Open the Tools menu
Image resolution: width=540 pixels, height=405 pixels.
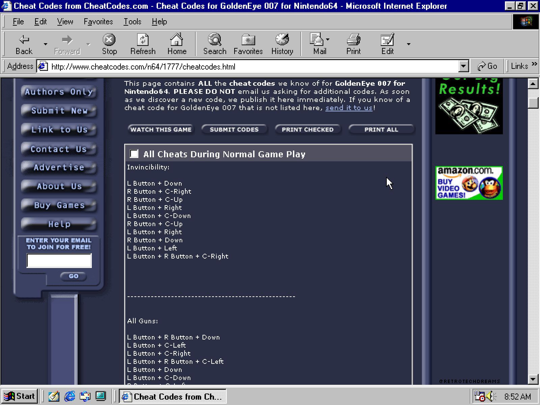click(132, 22)
